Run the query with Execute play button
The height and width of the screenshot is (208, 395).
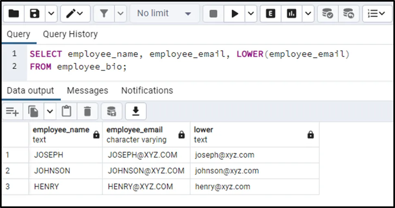tap(235, 14)
